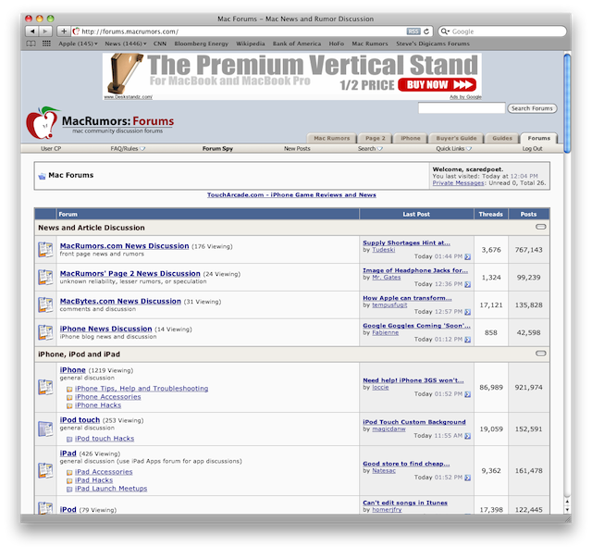Open the bookmarks book icon
The image size is (592, 547).
(31, 44)
